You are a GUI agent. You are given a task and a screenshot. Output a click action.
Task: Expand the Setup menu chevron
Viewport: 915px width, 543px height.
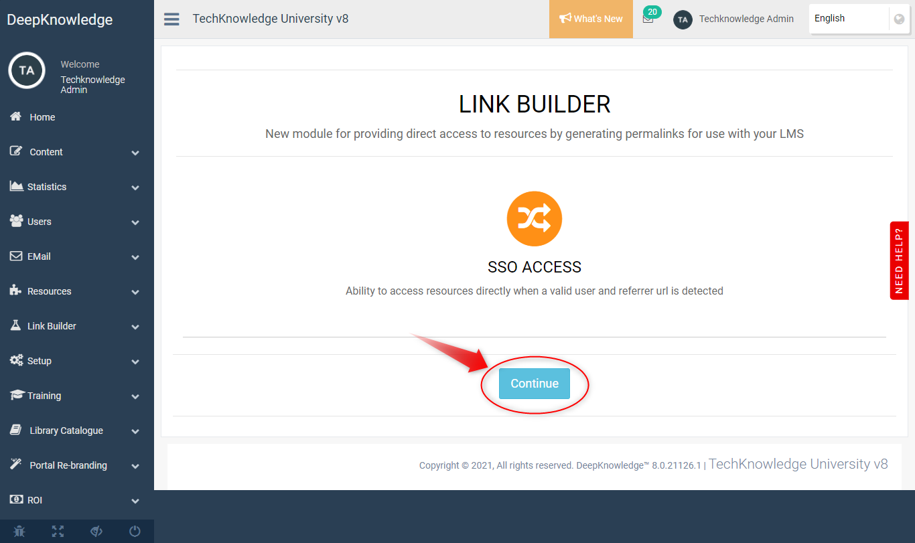click(135, 362)
